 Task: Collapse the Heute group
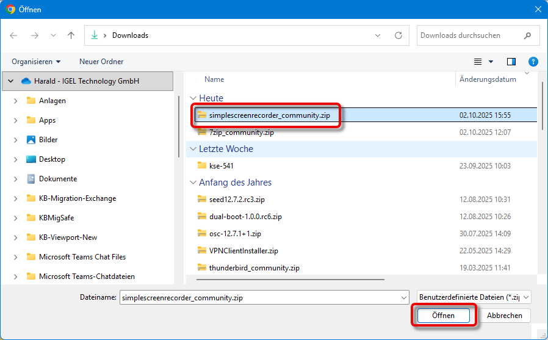pos(193,98)
